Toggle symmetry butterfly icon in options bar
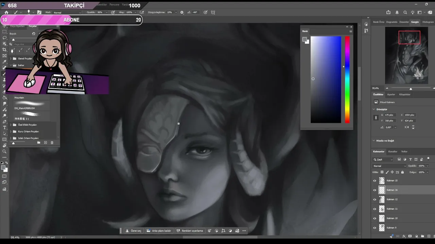 [213, 12]
